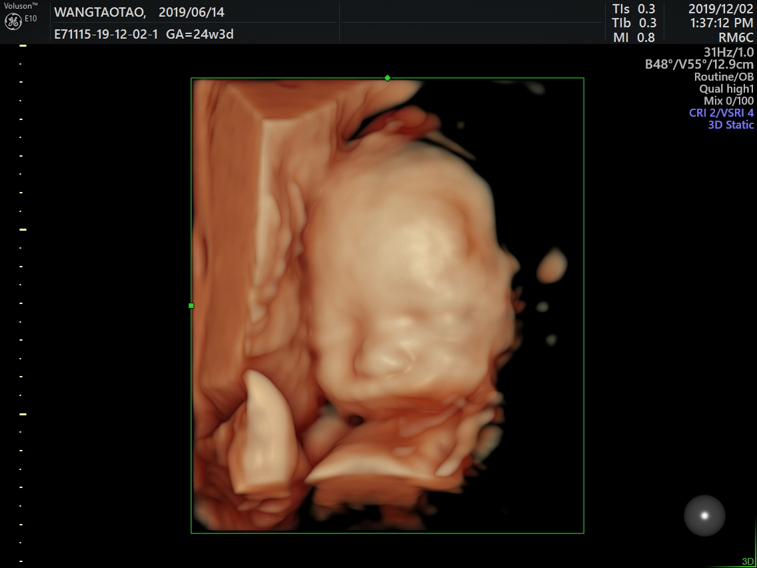The height and width of the screenshot is (568, 757).
Task: Click the 3D Static mode label
Action: [730, 125]
